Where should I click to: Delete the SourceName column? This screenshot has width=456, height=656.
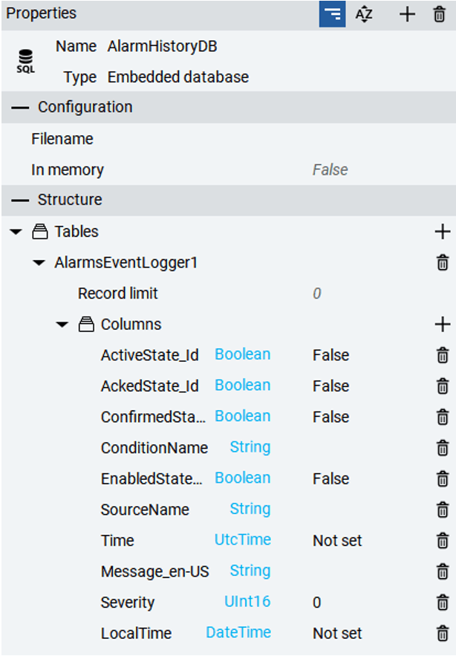coord(442,510)
